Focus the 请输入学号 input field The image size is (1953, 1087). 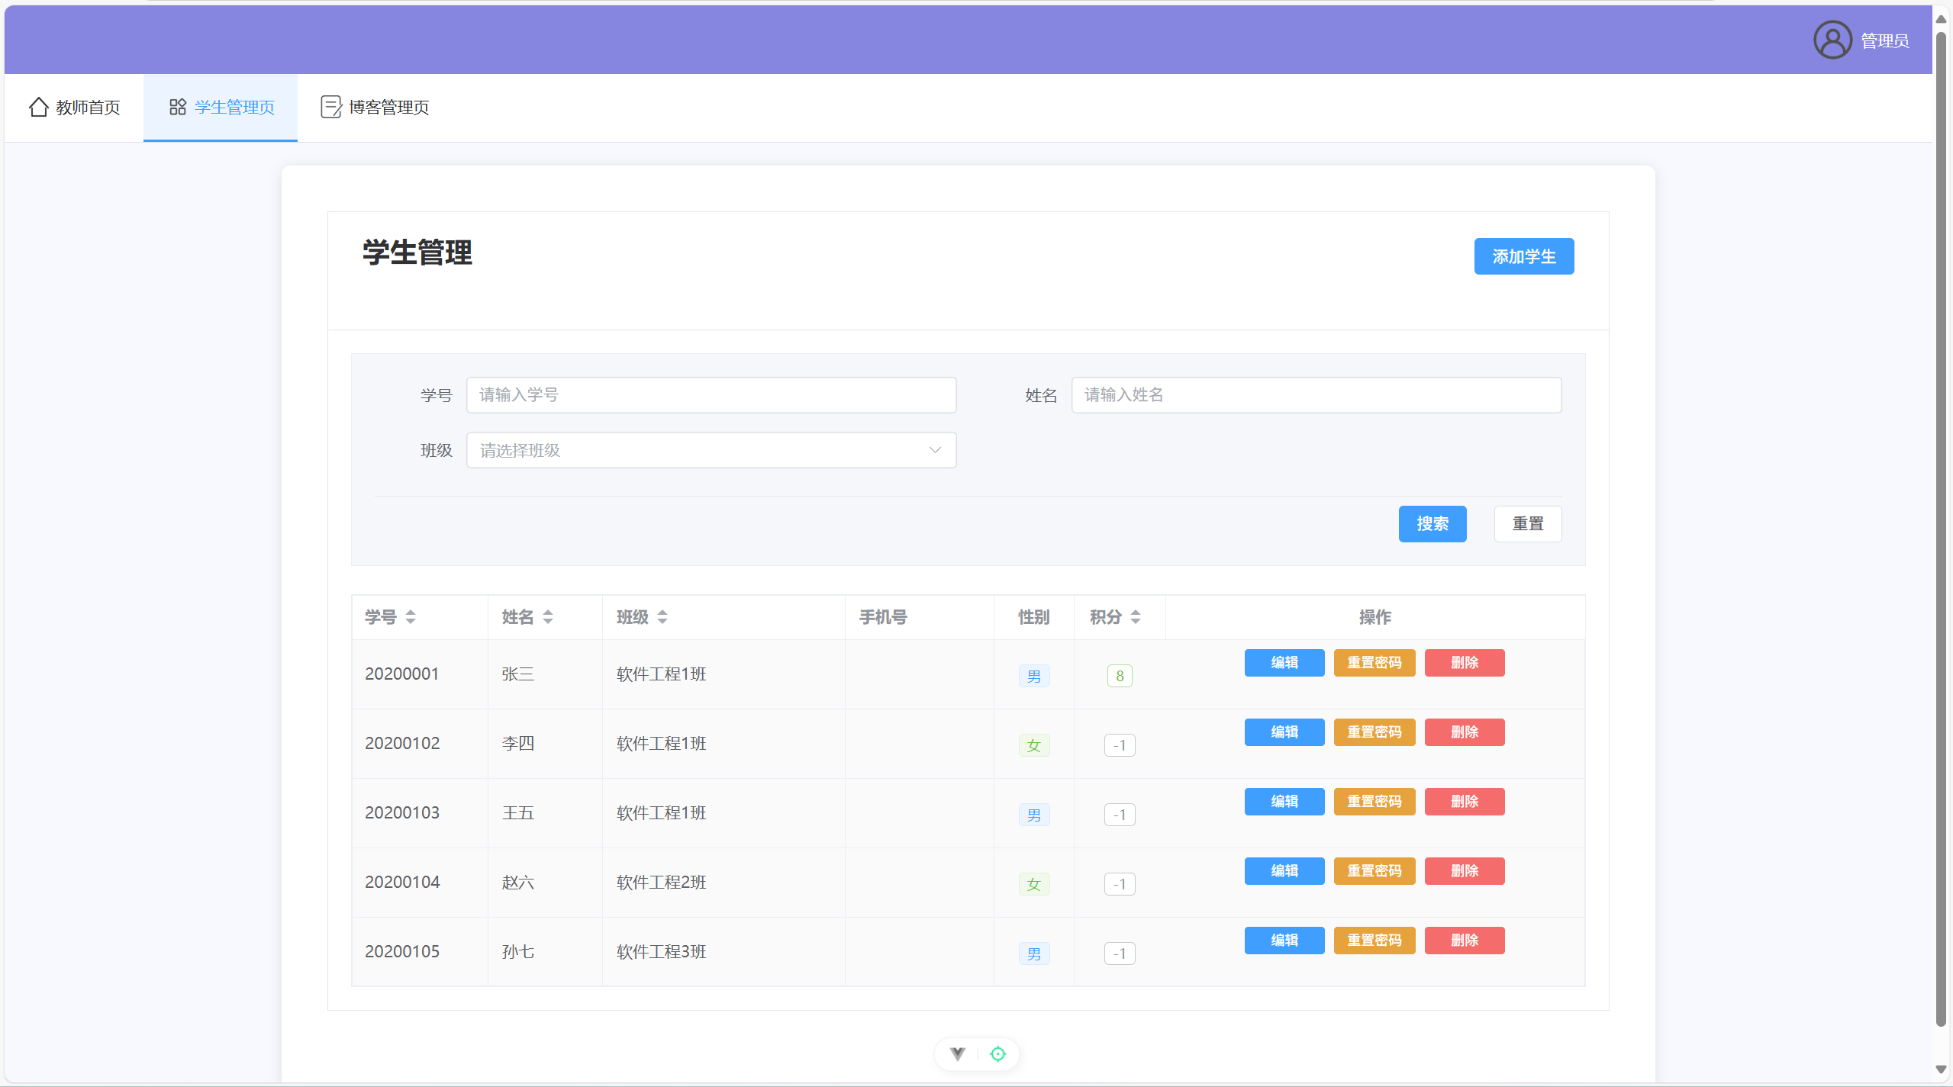(x=711, y=394)
